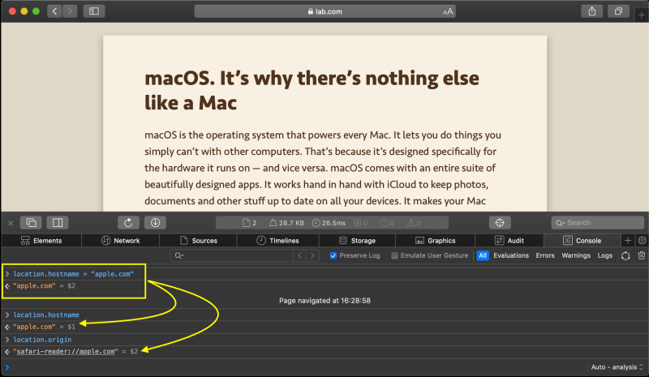
Task: Click the Page navigated at 16:28:58 message
Action: [x=324, y=301]
